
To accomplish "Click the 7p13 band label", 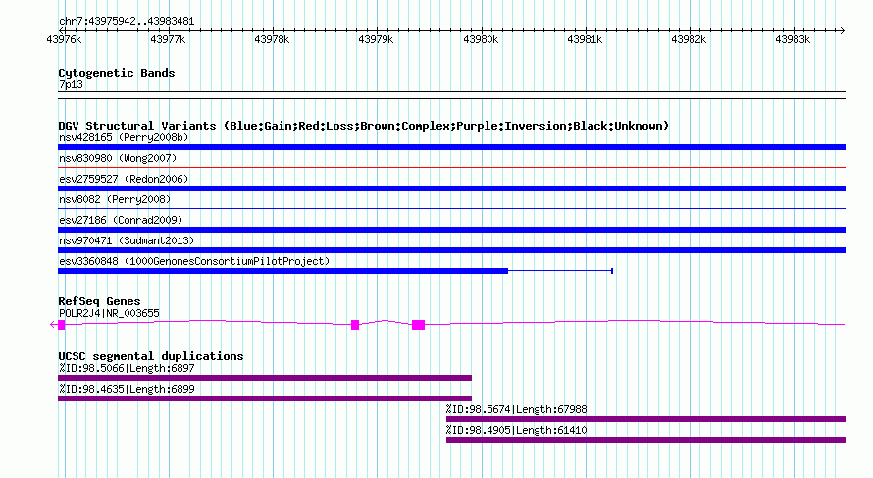I will 71,85.
